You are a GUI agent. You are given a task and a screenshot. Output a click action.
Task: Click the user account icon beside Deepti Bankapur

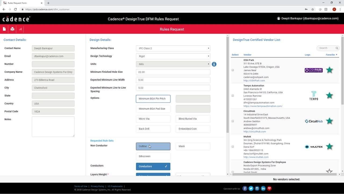pos(279,19)
